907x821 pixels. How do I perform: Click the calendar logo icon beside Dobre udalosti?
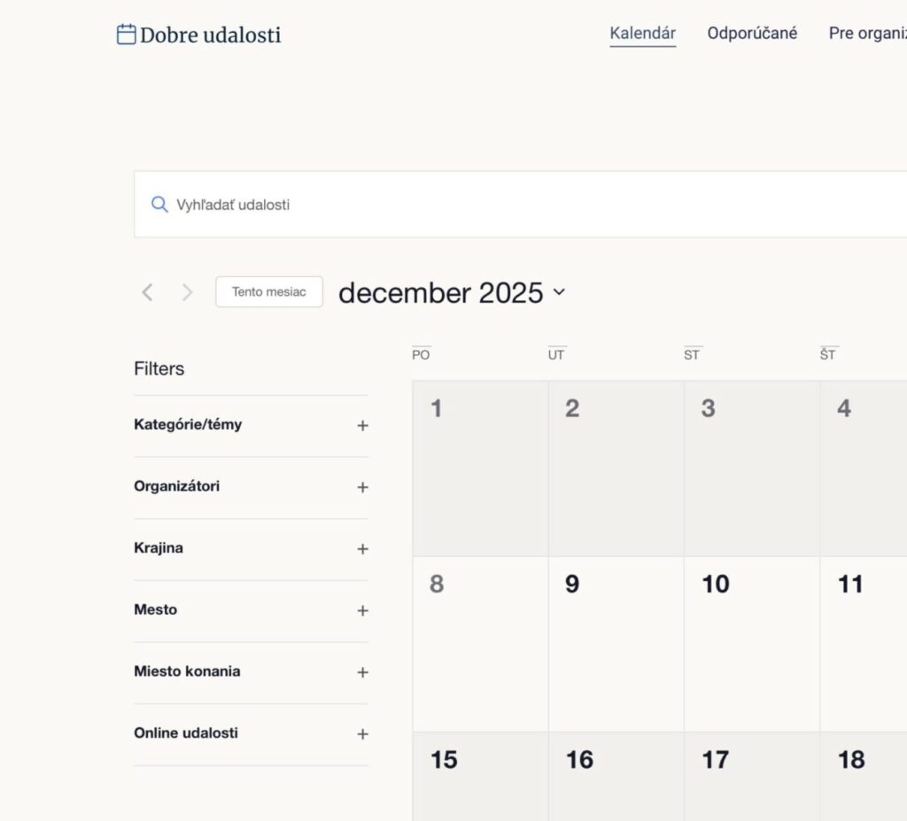click(x=126, y=35)
